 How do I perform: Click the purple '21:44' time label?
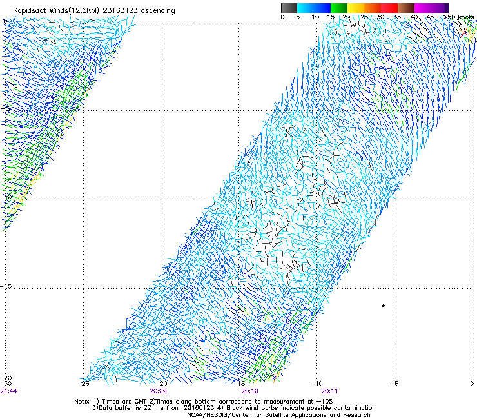[9, 391]
